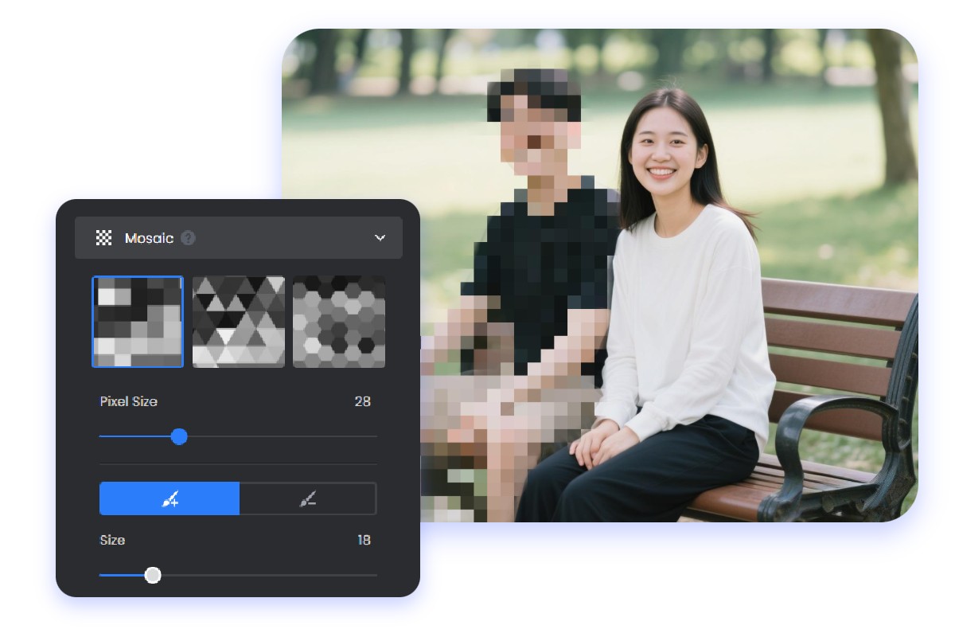Activate the add mosaic brush

tap(170, 499)
